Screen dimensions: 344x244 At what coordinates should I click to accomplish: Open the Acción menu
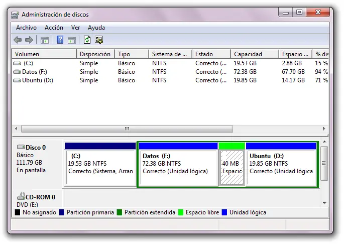pos(54,28)
